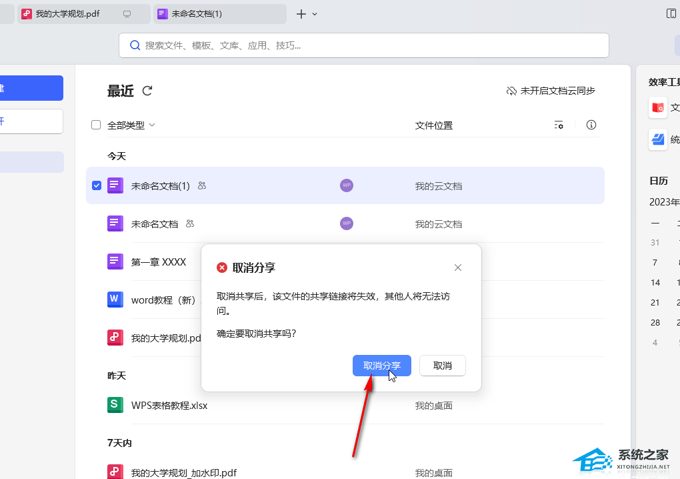Select day 28 in the calendar
Viewport: 680px width, 479px height.
(655, 322)
